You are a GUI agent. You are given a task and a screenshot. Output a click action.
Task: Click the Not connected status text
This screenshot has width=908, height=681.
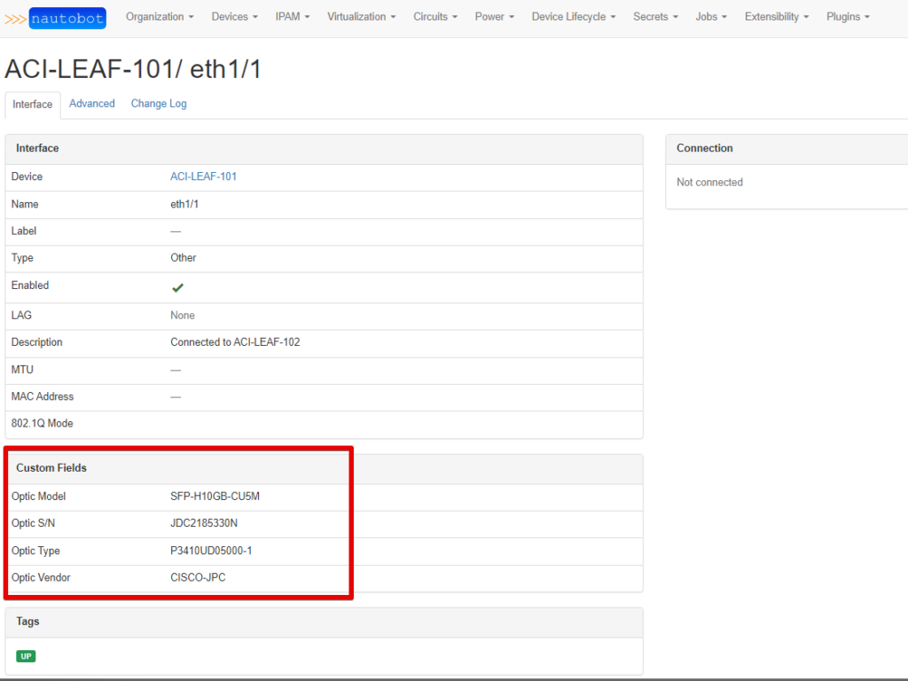[709, 183]
